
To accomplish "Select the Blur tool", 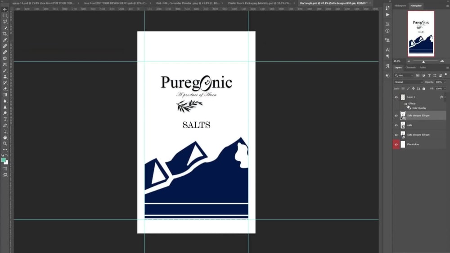I will 5,101.
